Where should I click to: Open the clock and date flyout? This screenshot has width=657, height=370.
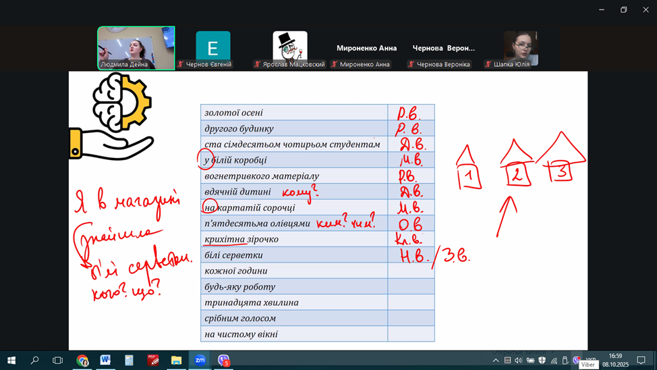tap(615, 360)
